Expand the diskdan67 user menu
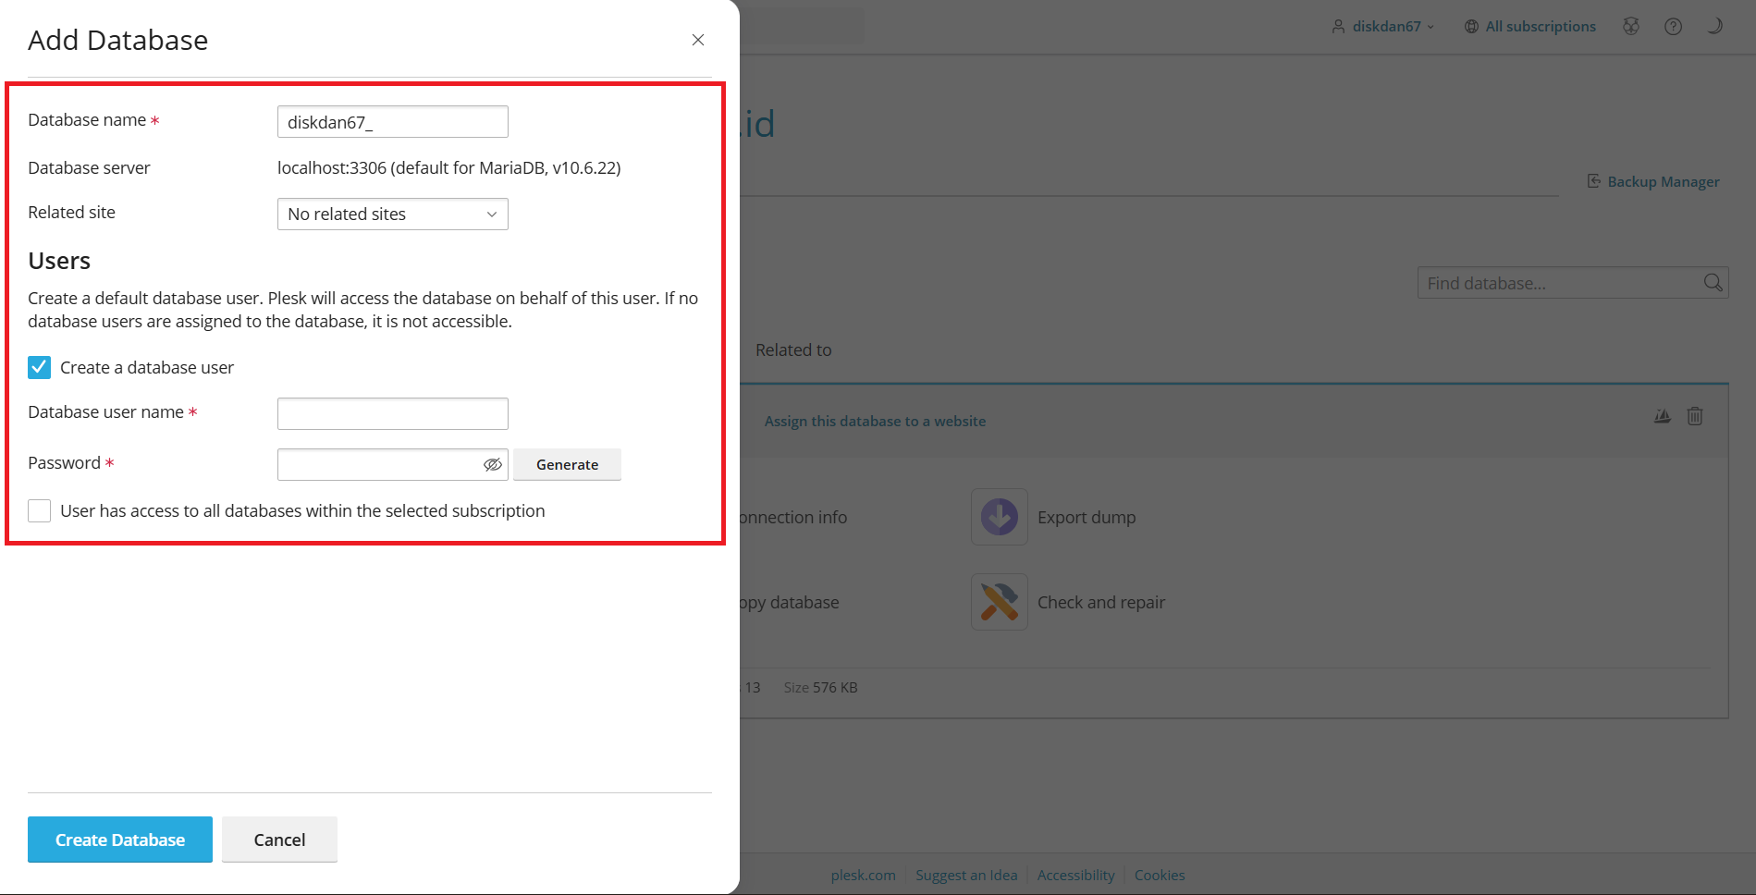 pyautogui.click(x=1384, y=27)
